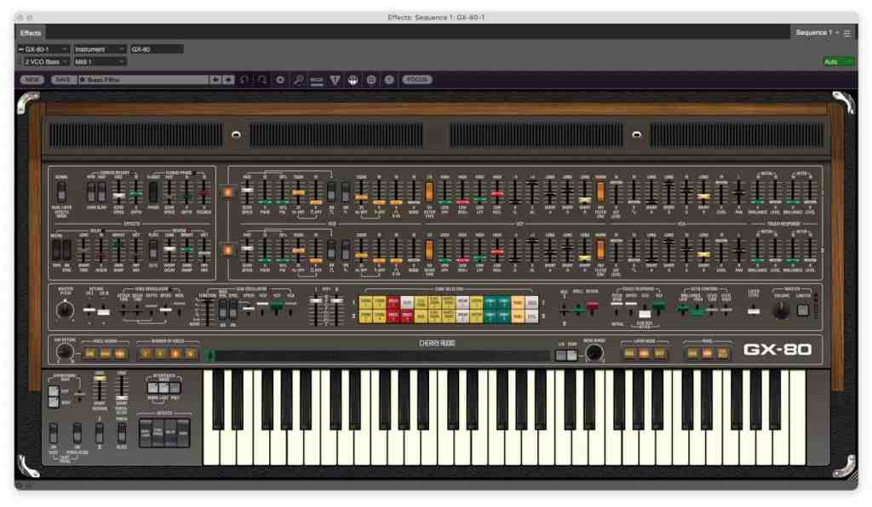Click the Master Volume knob
Viewport: 872px width, 507px height.
coord(781,310)
